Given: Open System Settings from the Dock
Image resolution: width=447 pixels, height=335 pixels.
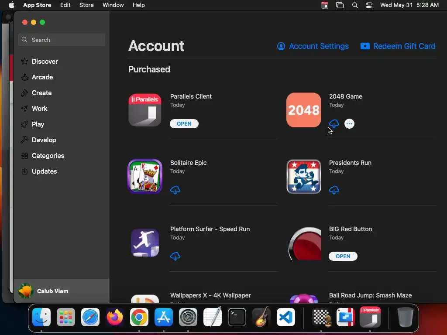Looking at the screenshot, I should [x=188, y=317].
